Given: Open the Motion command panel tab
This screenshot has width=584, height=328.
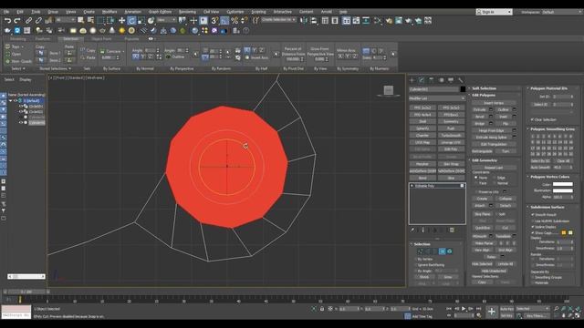Looking at the screenshot, I should (441, 80).
